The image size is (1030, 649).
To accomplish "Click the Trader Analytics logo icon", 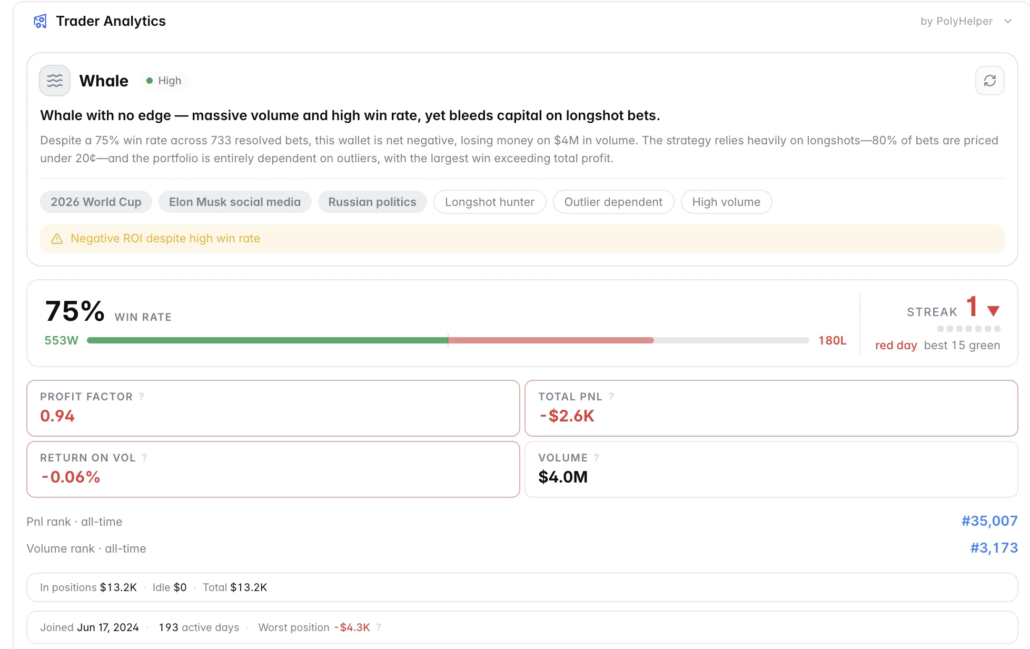I will click(x=40, y=21).
